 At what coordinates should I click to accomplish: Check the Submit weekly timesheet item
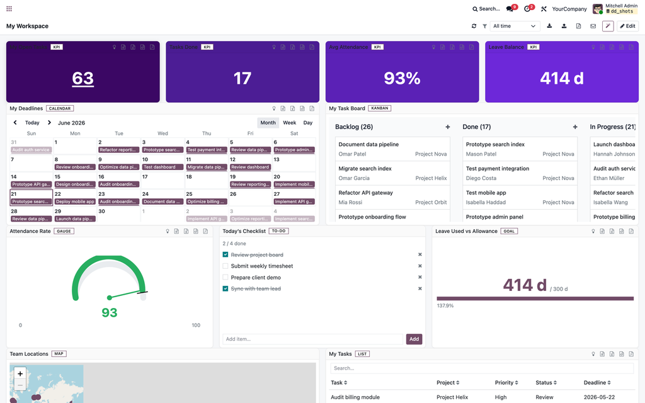(x=225, y=266)
